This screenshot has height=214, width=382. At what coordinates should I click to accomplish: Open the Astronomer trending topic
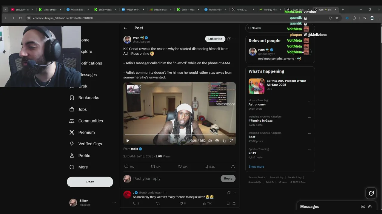[x=257, y=105]
